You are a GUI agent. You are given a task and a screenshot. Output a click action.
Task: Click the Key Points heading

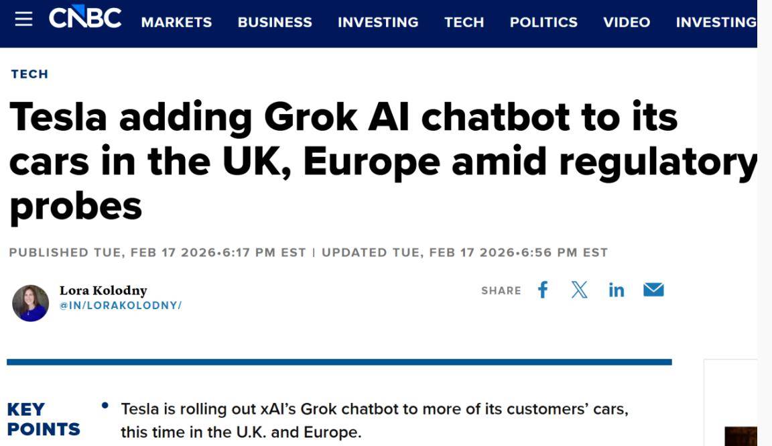pos(43,419)
